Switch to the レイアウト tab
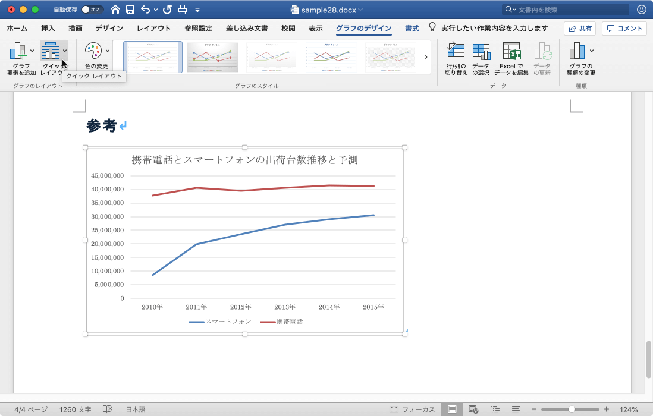The height and width of the screenshot is (416, 653). click(x=153, y=29)
